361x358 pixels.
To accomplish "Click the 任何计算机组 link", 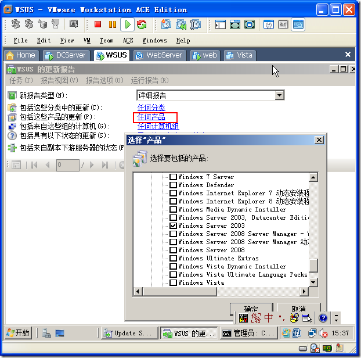I will click(x=158, y=126).
